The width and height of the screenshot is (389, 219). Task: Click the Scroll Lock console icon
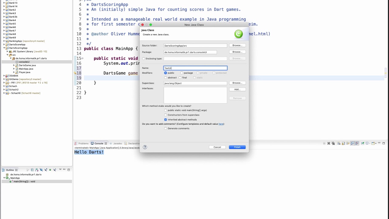(343, 143)
